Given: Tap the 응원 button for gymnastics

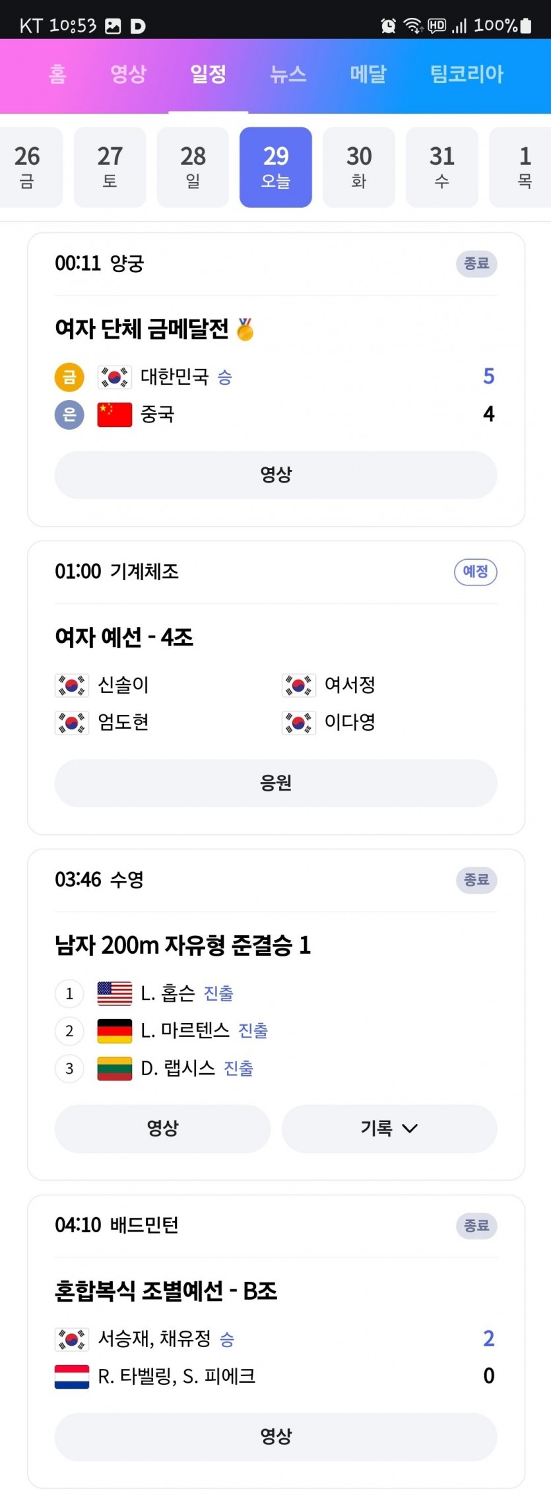Looking at the screenshot, I should point(276,783).
